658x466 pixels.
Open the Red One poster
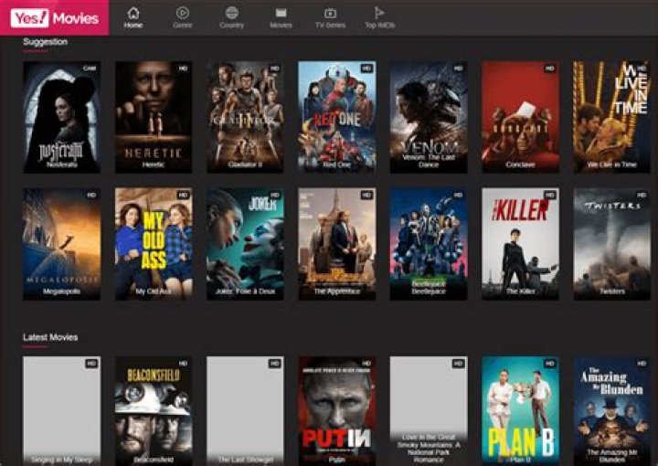[x=337, y=117]
